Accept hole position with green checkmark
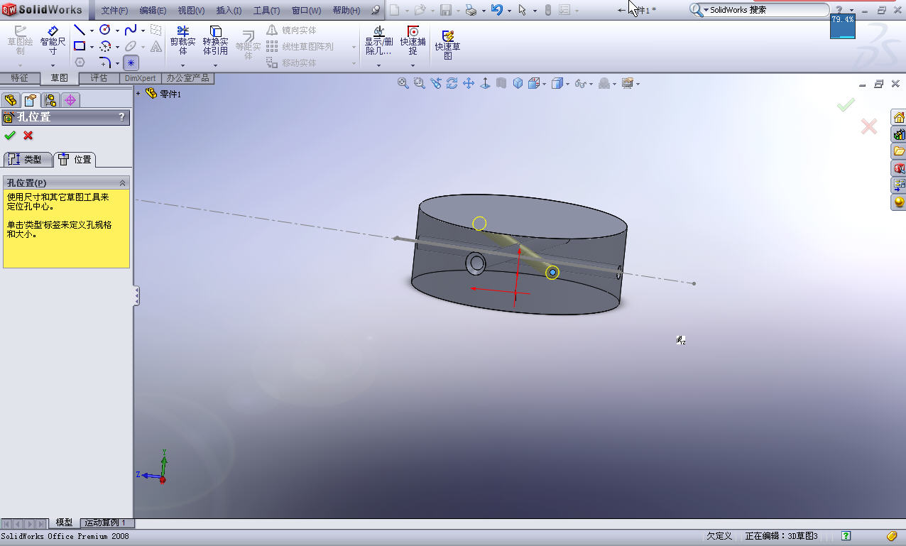906x546 pixels. [10, 136]
